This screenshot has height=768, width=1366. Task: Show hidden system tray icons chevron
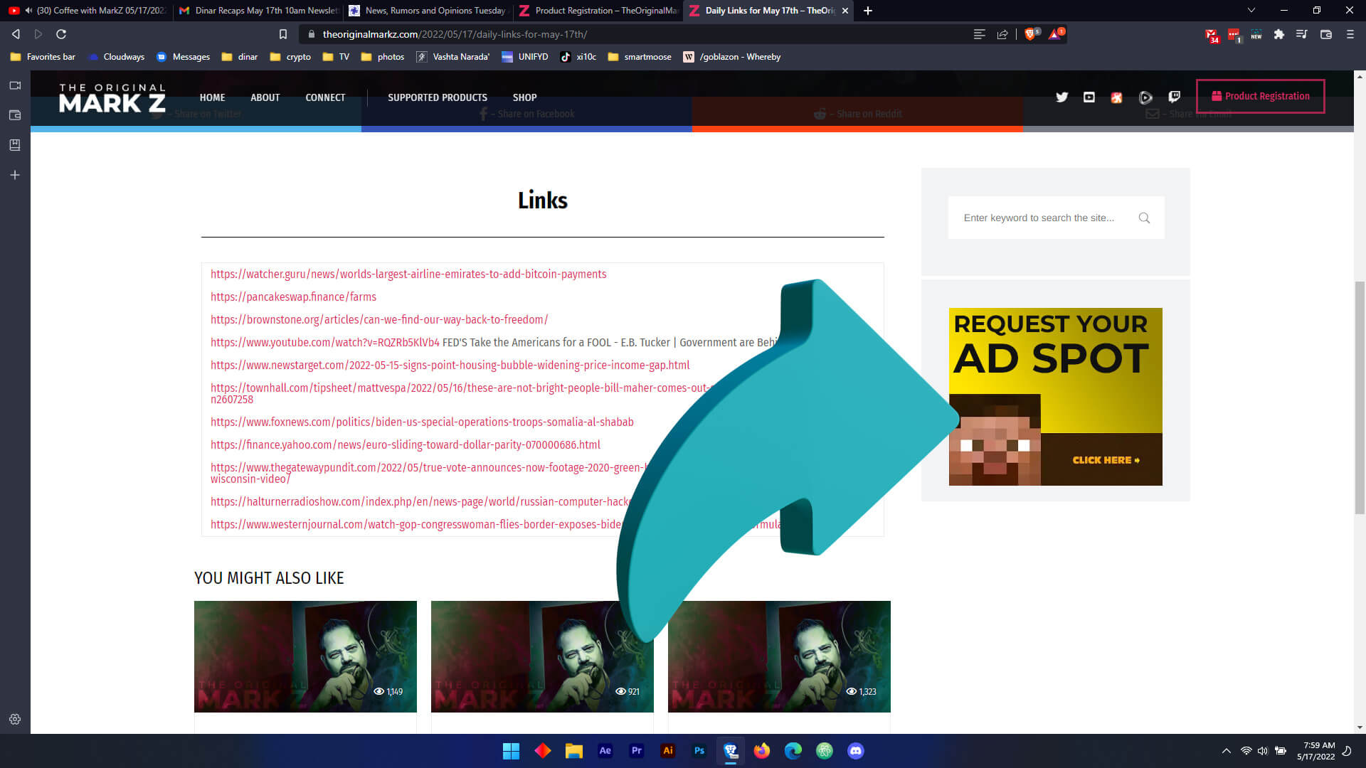pyautogui.click(x=1226, y=751)
